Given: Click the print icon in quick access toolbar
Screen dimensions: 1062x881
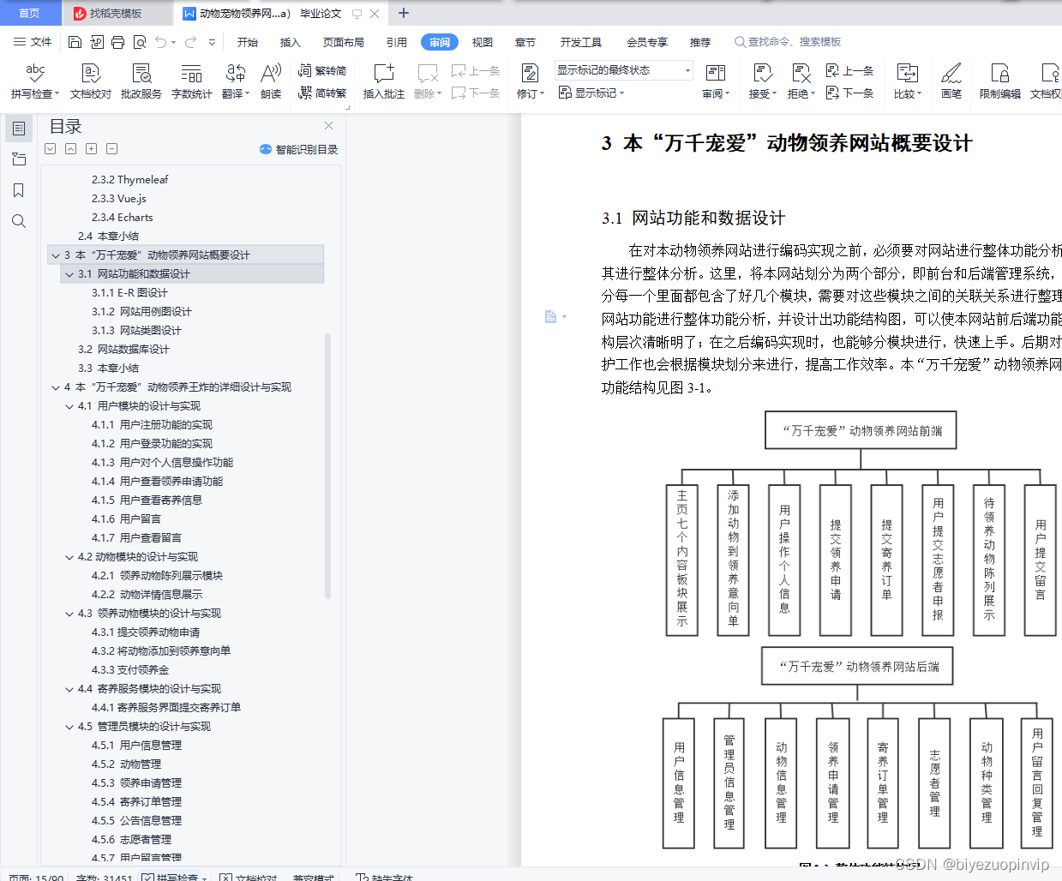Looking at the screenshot, I should (x=117, y=42).
